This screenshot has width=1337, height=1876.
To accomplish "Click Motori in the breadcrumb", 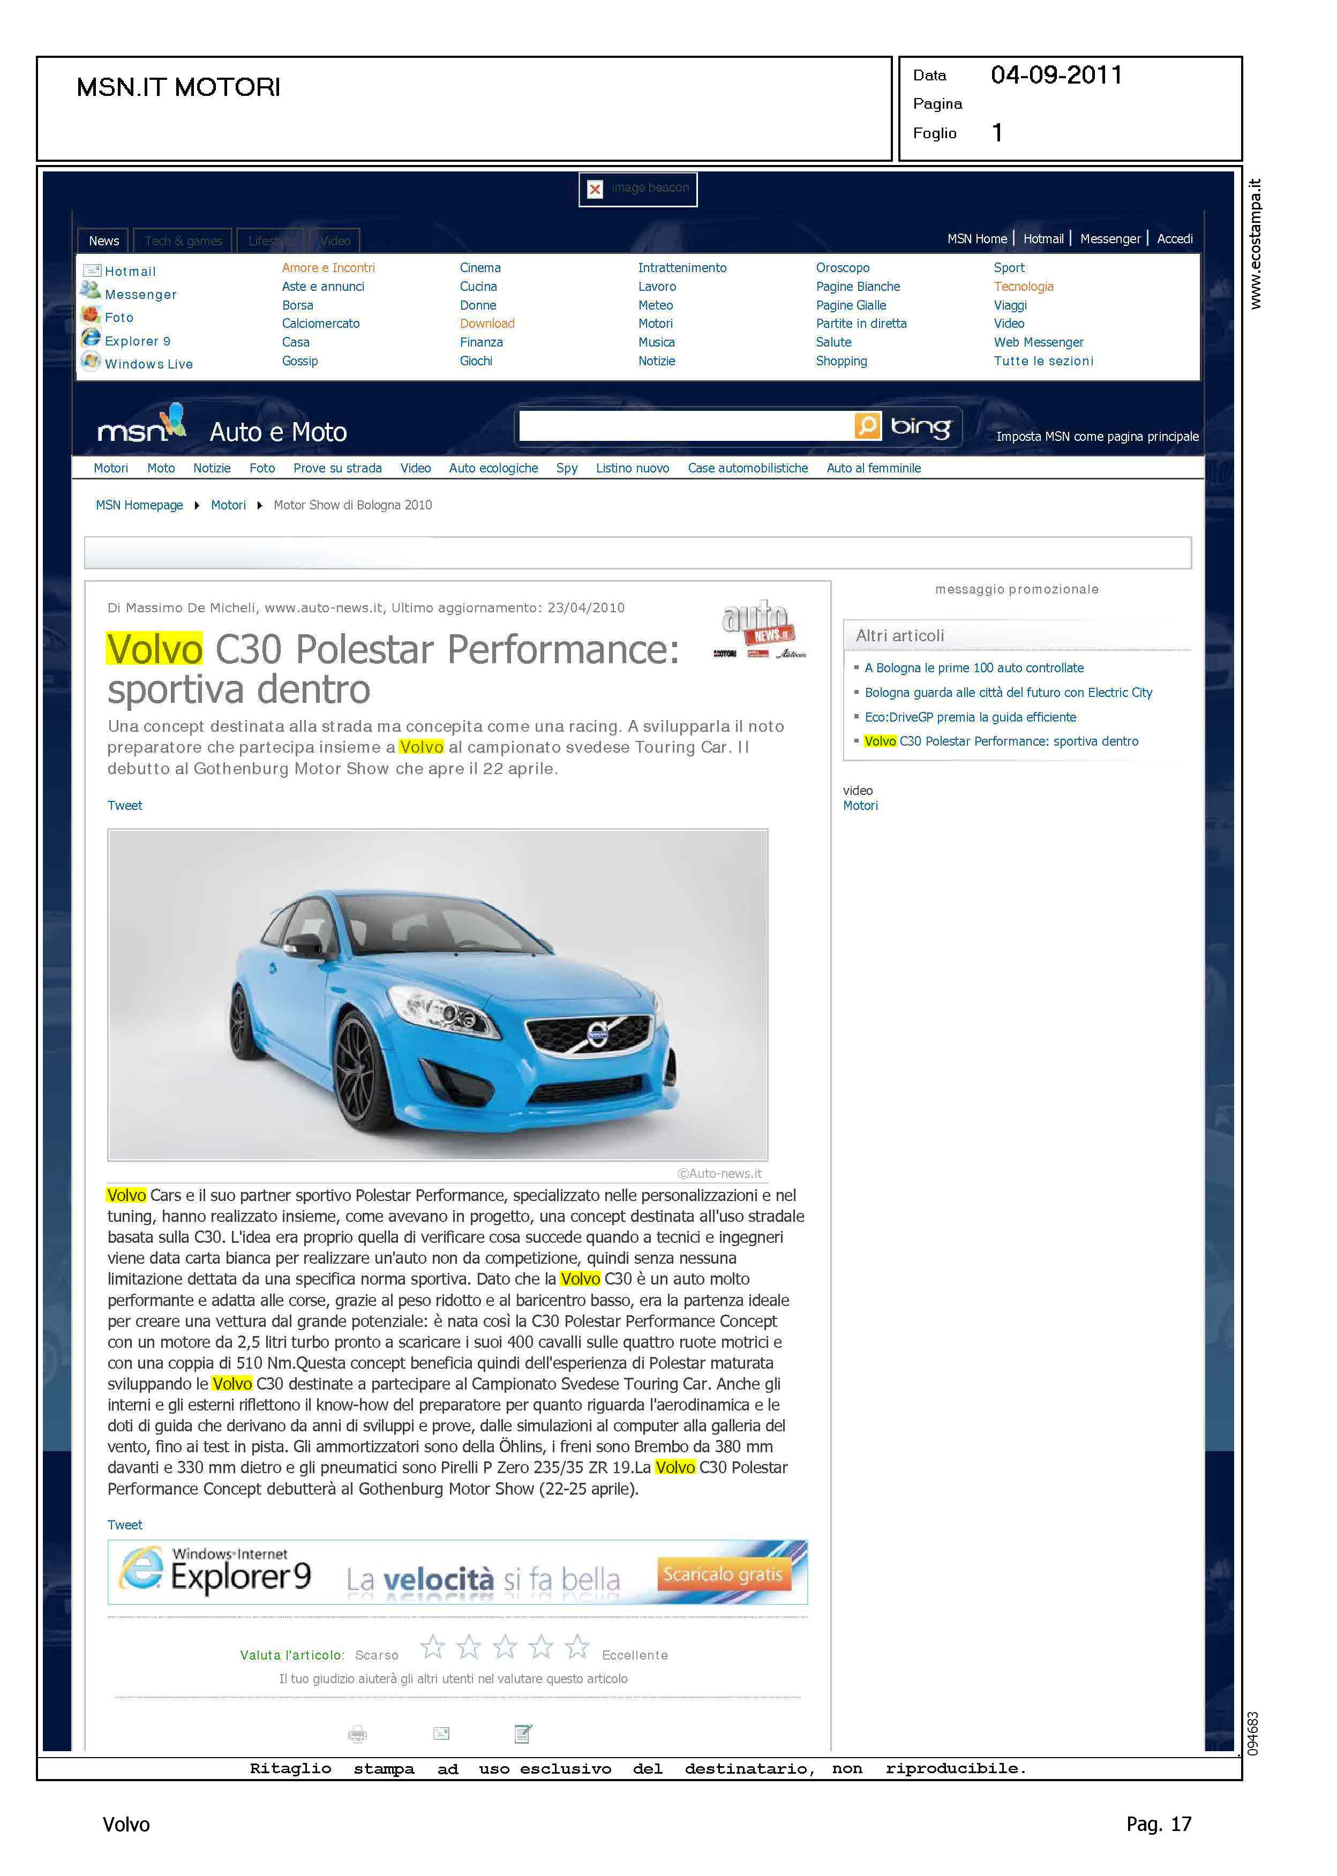I will [x=228, y=505].
